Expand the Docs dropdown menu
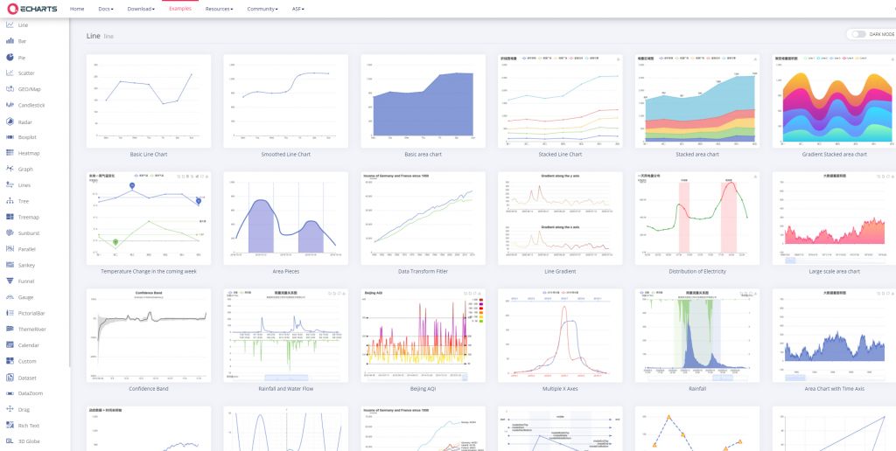The height and width of the screenshot is (451, 896). pyautogui.click(x=106, y=9)
